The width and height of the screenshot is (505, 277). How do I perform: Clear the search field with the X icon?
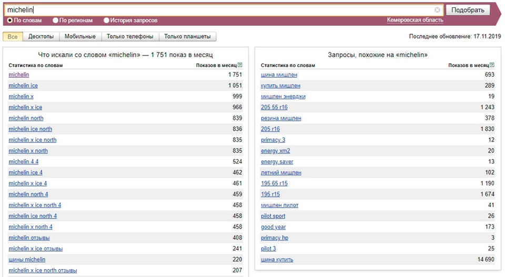click(437, 10)
